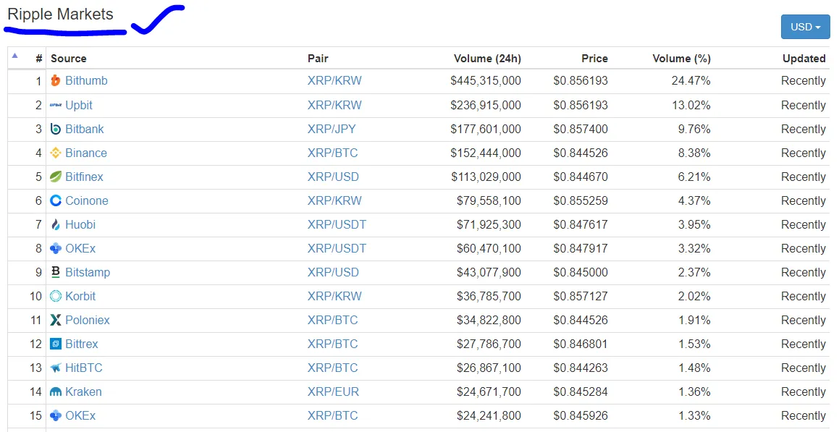Image resolution: width=839 pixels, height=432 pixels.
Task: Click Recently in the Bithumb row
Action: (804, 81)
